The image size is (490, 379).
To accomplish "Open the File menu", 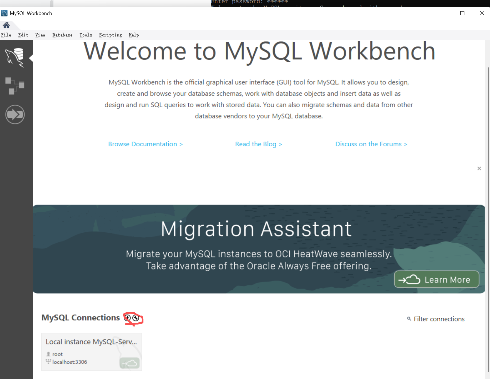I will point(6,35).
